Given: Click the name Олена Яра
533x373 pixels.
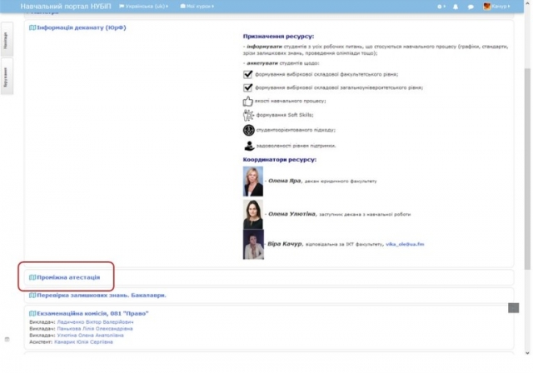Looking at the screenshot, I should coord(284,181).
